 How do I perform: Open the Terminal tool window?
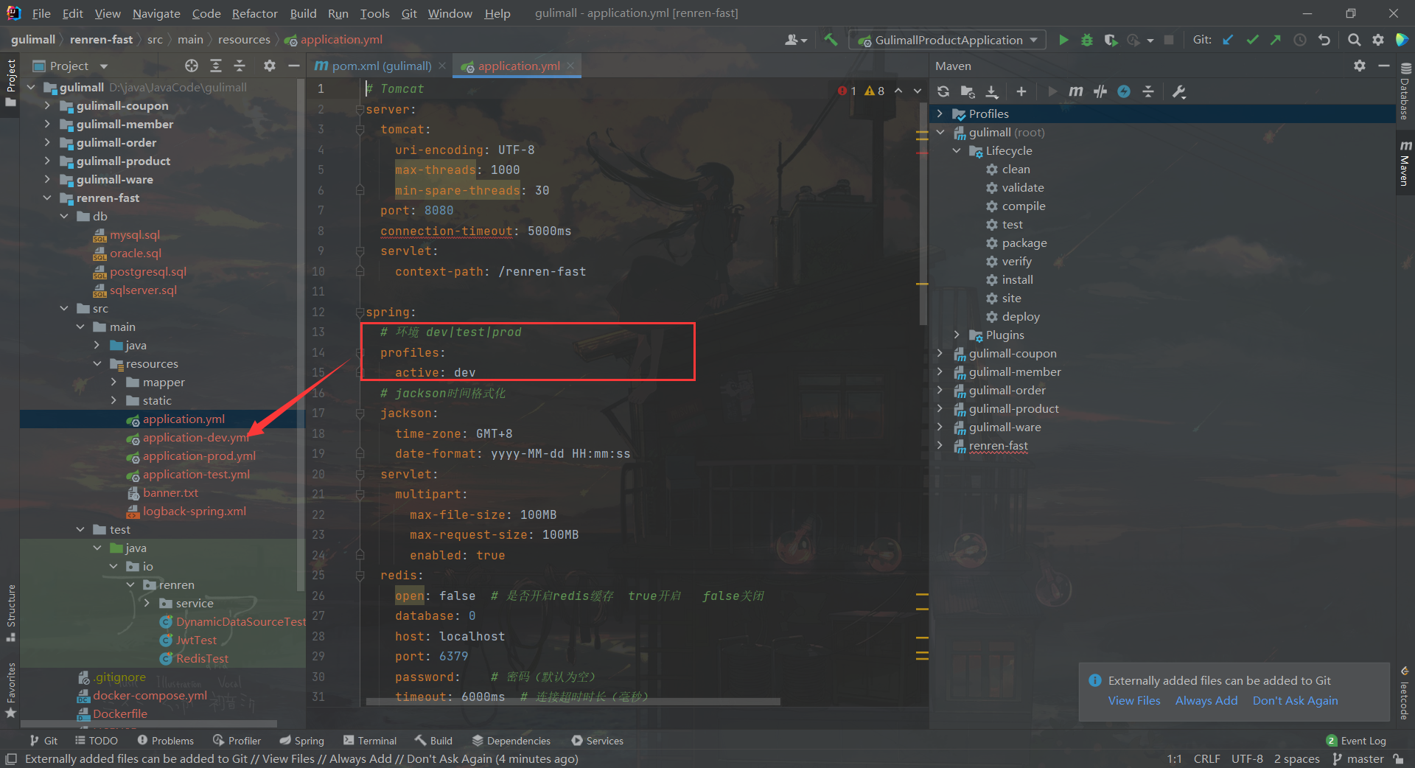pyautogui.click(x=370, y=741)
